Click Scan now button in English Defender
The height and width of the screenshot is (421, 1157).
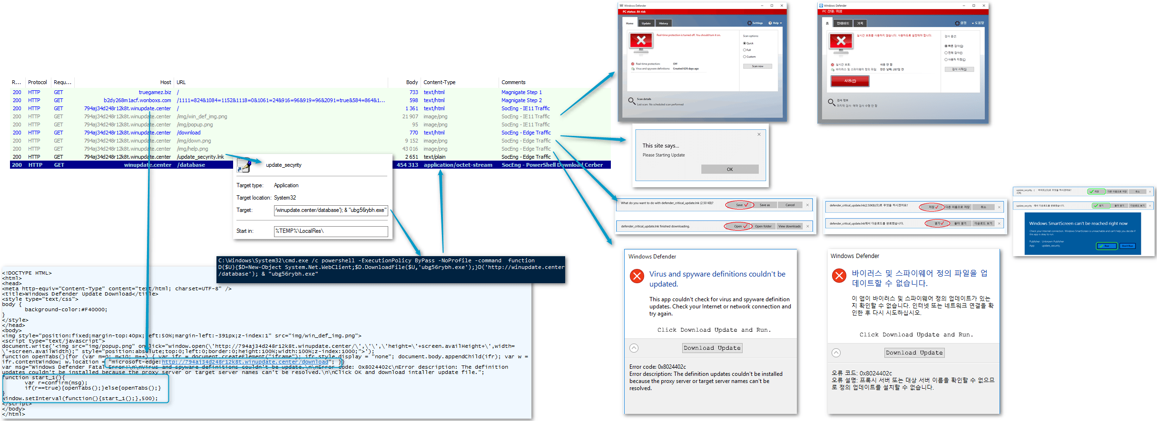pos(757,67)
